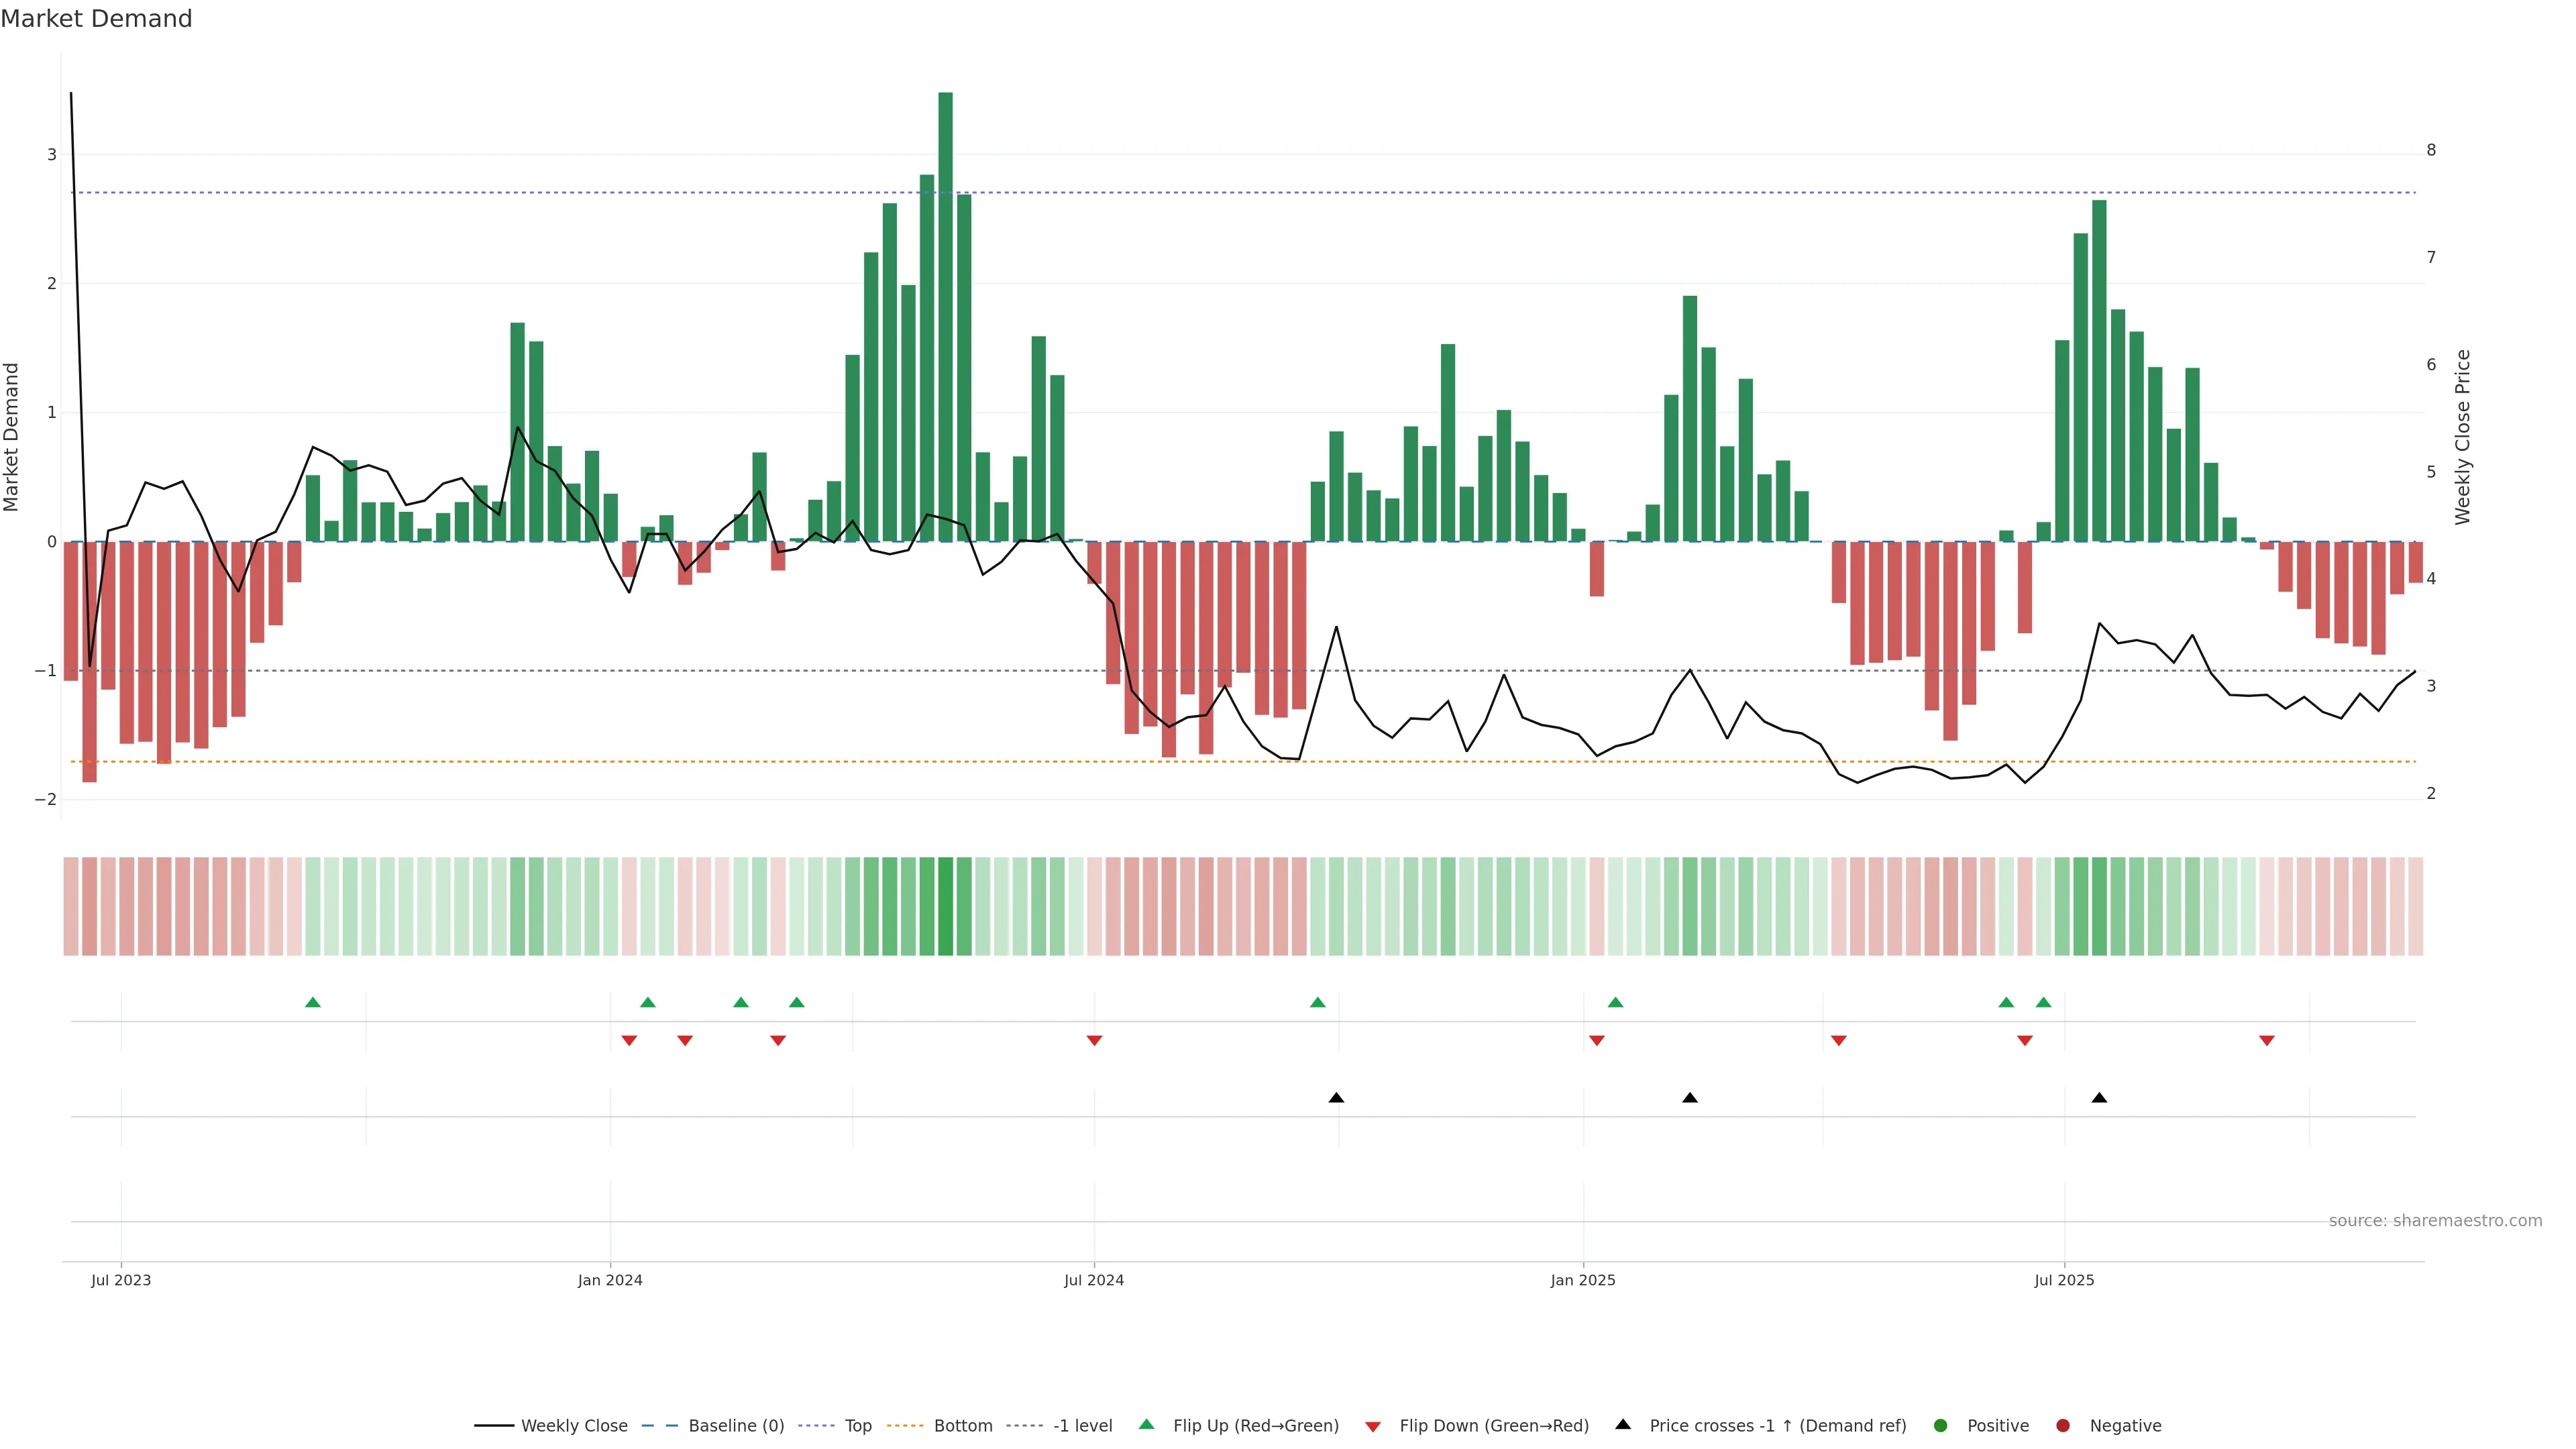Click the Jan 2024 x-axis label

[x=610, y=1280]
